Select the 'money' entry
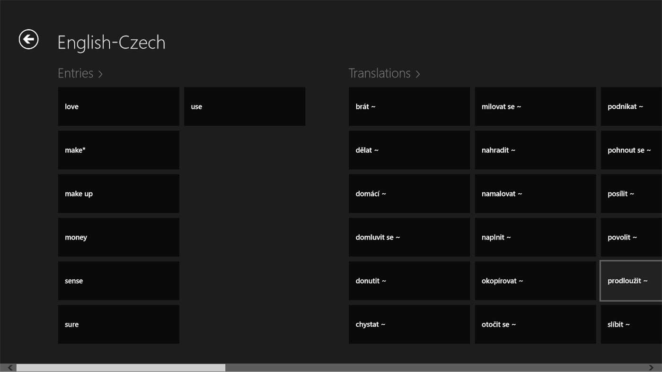 118,237
